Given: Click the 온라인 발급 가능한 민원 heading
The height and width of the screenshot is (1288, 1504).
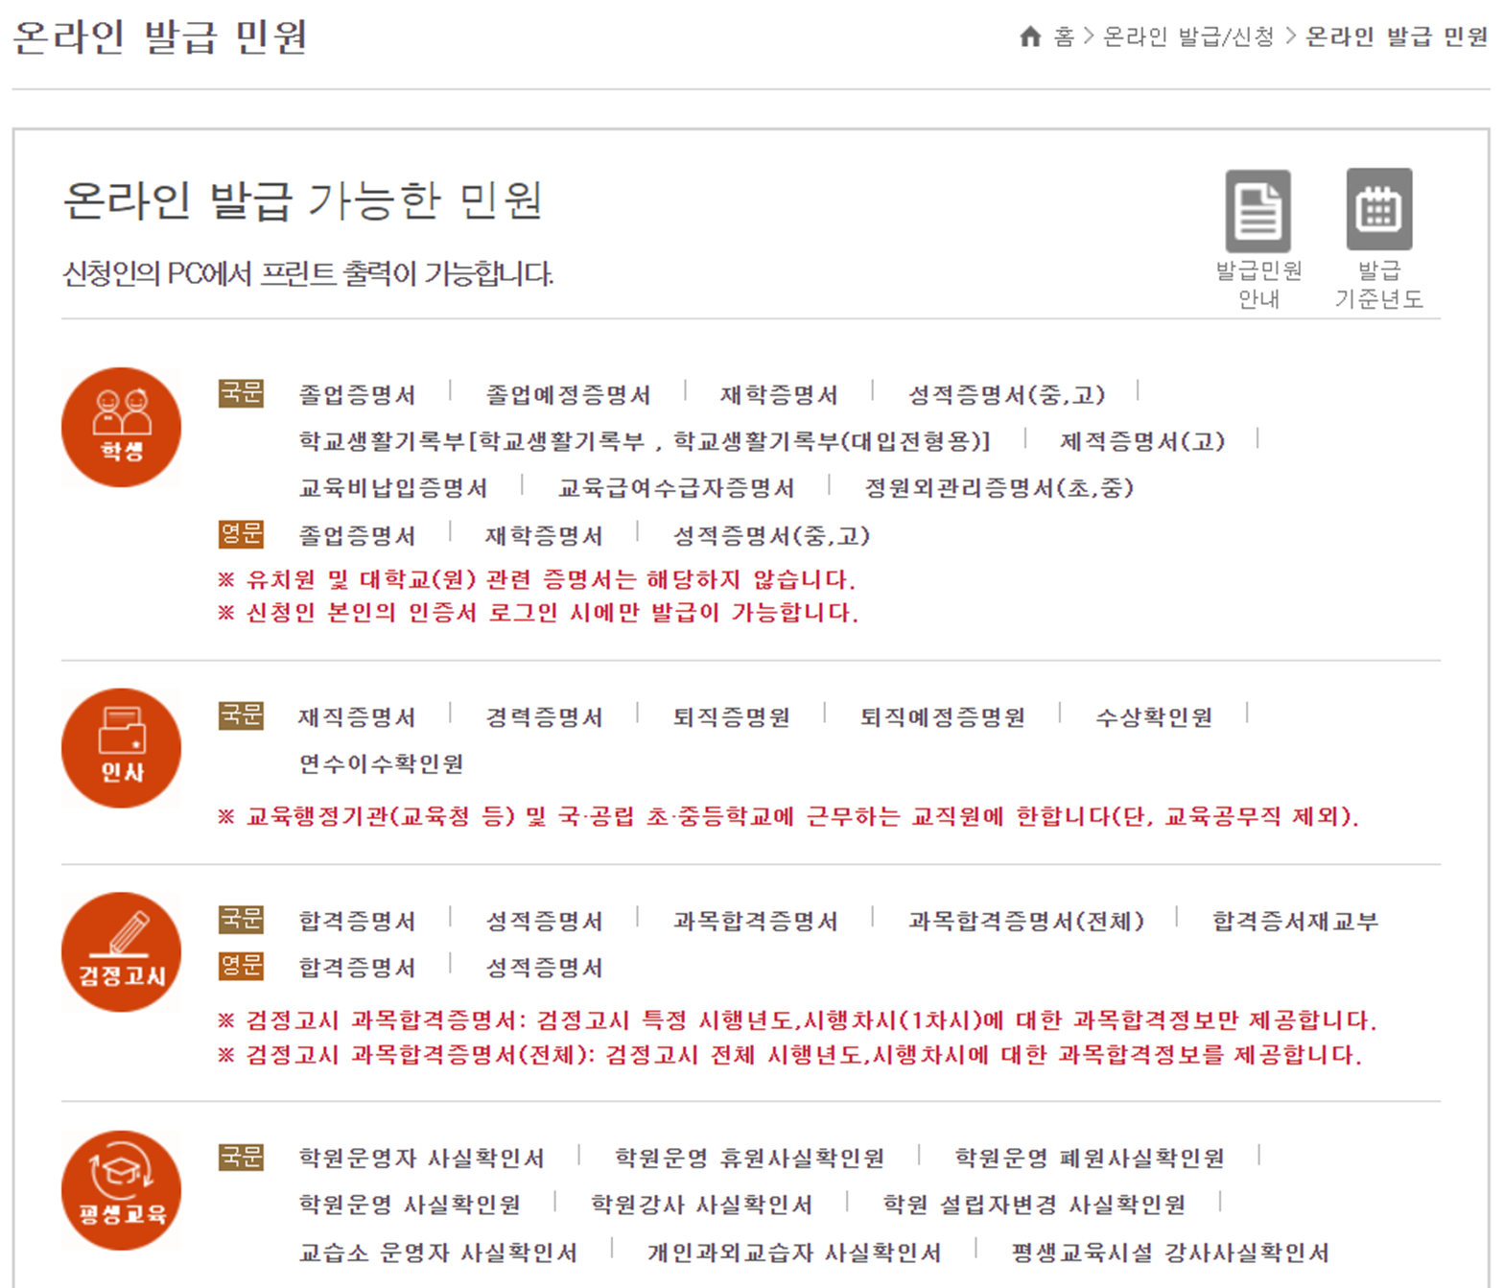Looking at the screenshot, I should pos(303,201).
